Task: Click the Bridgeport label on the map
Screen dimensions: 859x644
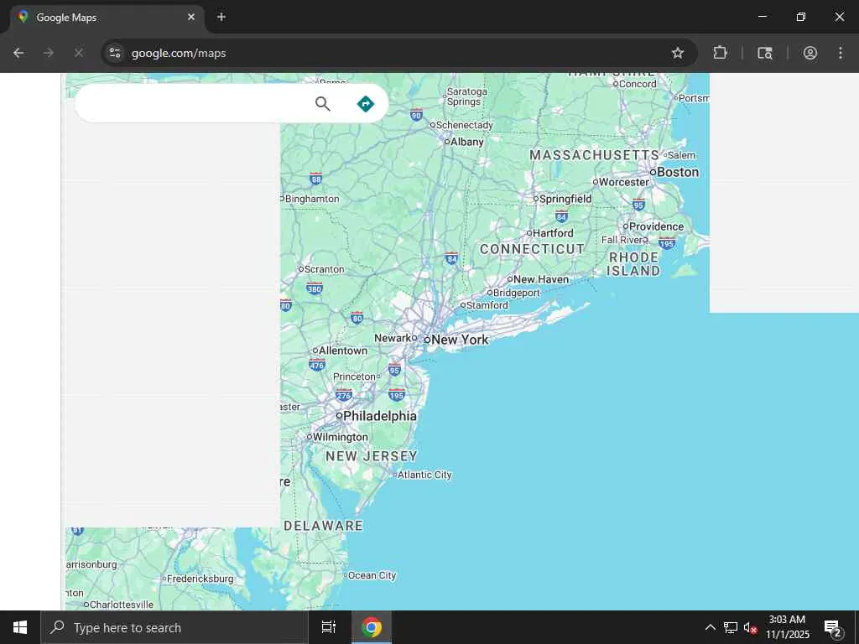Action: pyautogui.click(x=517, y=293)
